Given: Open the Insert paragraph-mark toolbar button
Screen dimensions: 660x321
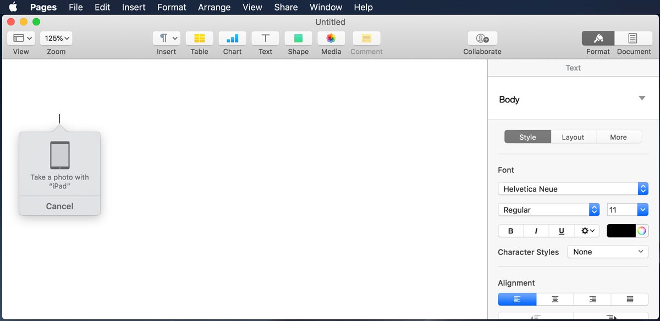Looking at the screenshot, I should [167, 38].
